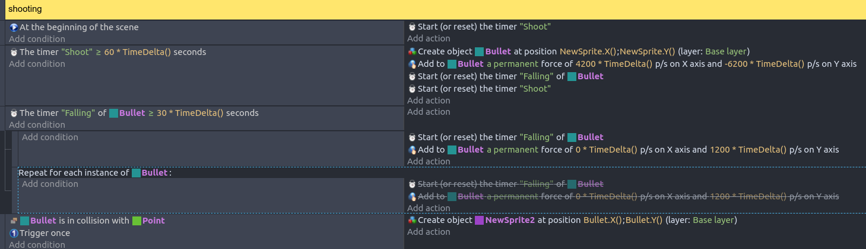
Task: Select the disabled strikethrough "Falling" timer action
Action: click(510, 184)
